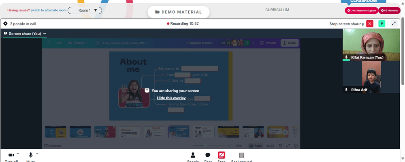Click Canva Duration button
Image resolution: width=405 pixels, height=162 pixels.
tap(53, 145)
